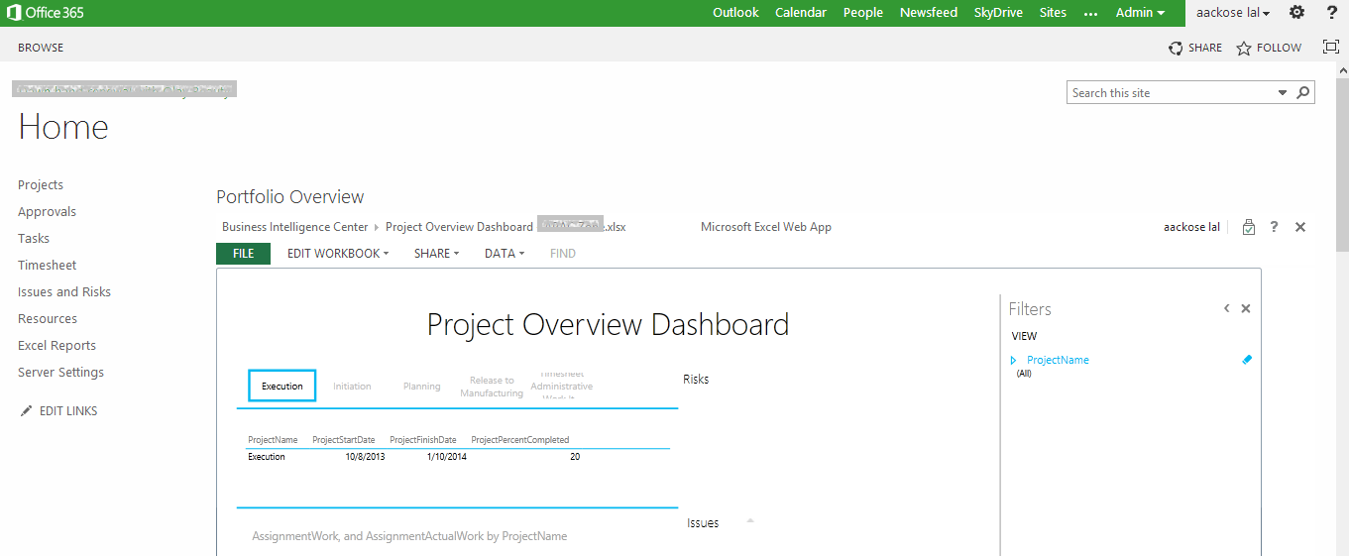
Task: Click the page vertical scrollbar
Action: click(1341, 159)
